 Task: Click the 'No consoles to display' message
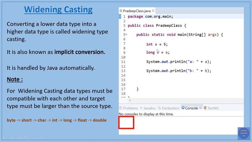pos(146,114)
